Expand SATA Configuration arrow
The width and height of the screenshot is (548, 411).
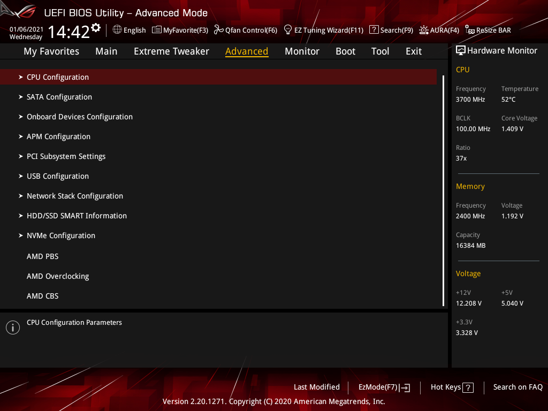21,97
